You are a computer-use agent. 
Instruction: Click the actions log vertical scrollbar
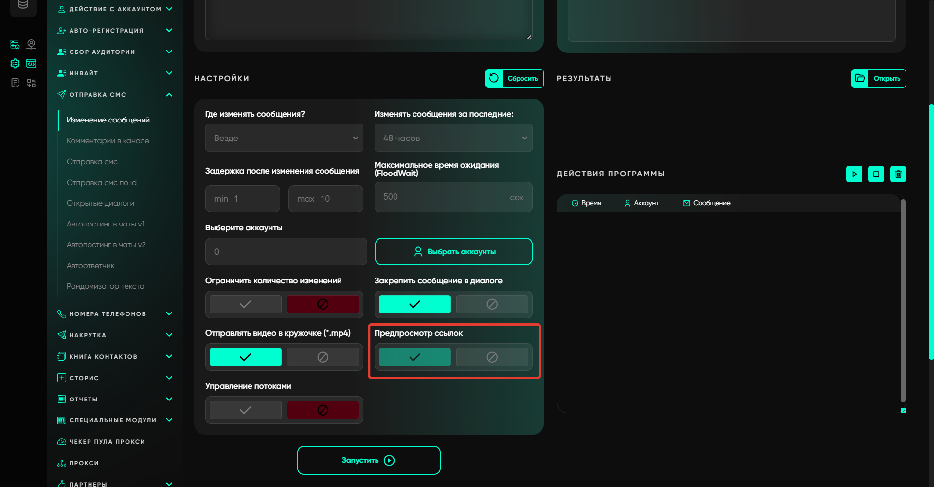point(903,301)
